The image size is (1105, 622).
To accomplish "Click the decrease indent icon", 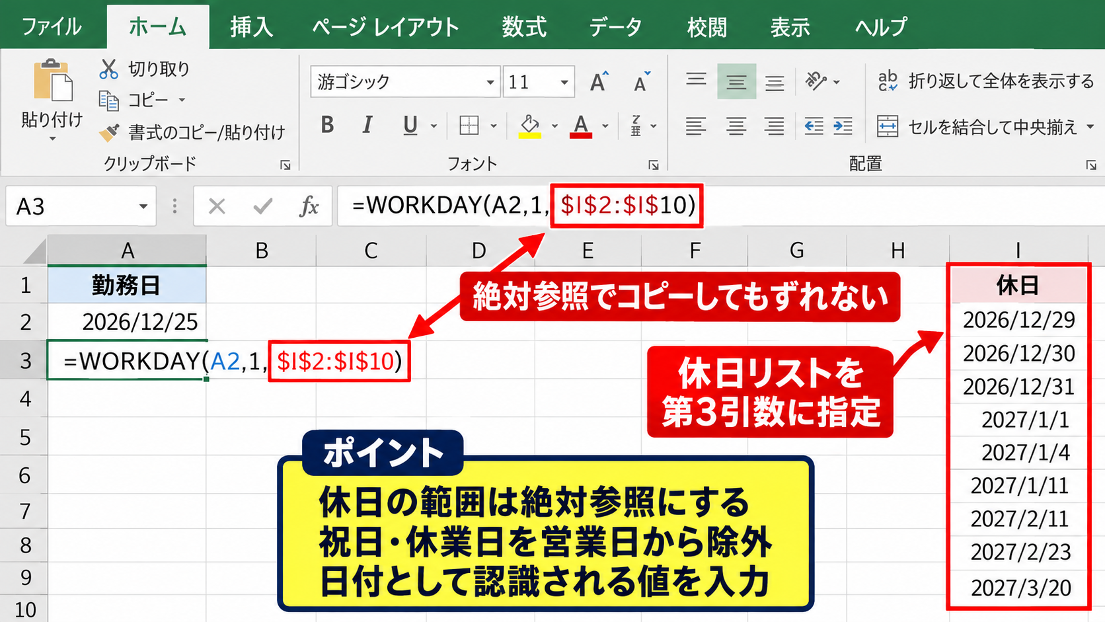I will (814, 126).
